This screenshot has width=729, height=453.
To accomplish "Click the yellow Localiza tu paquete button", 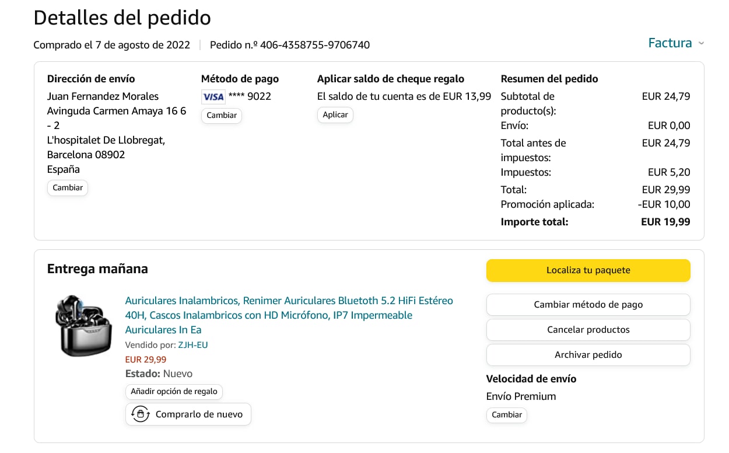I will (588, 270).
